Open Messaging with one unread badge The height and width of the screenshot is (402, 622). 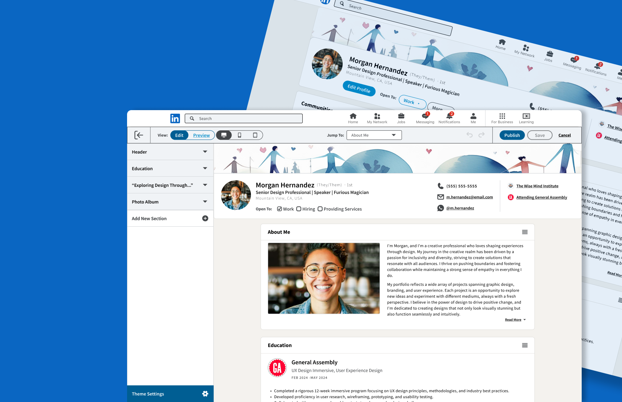click(x=425, y=118)
